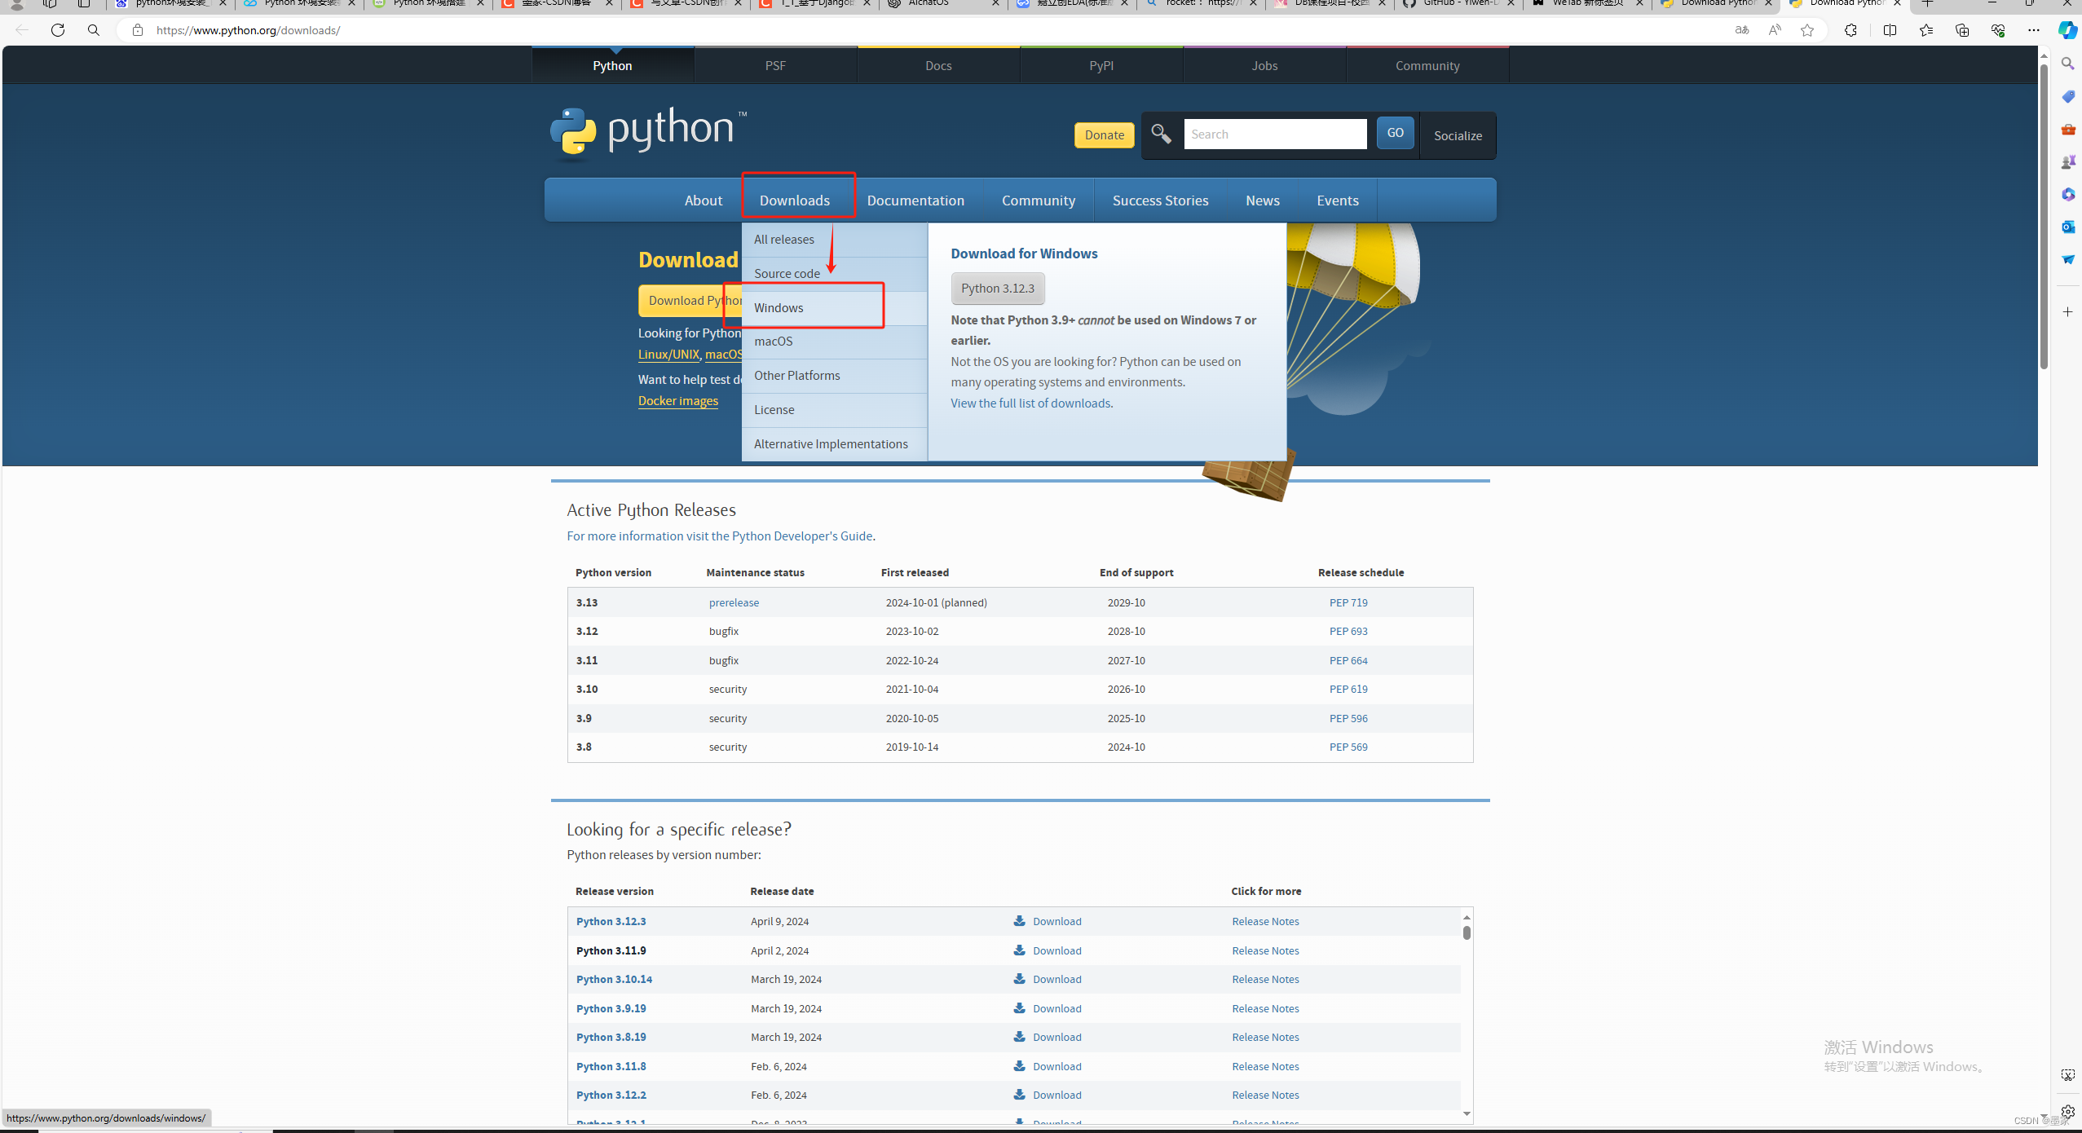This screenshot has height=1133, width=2082.
Task: Click download icon for Python 3.12.3
Action: click(x=1019, y=921)
